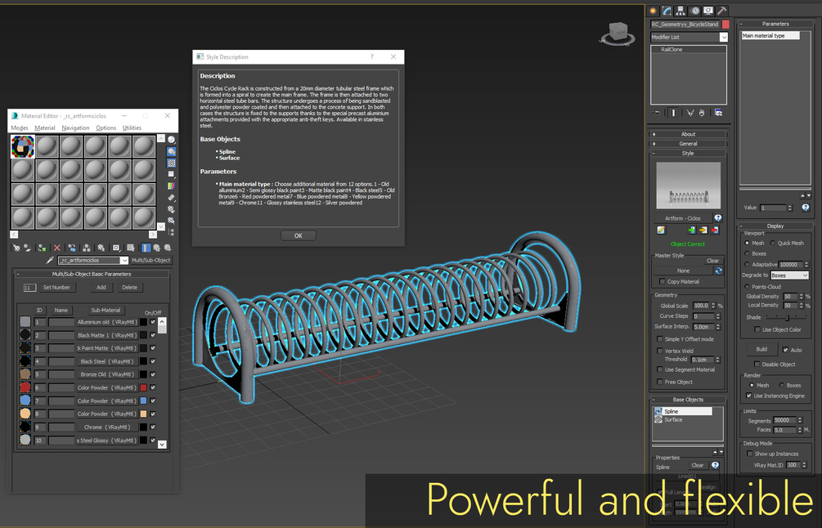Open the Motion command panel tab

tap(695, 11)
